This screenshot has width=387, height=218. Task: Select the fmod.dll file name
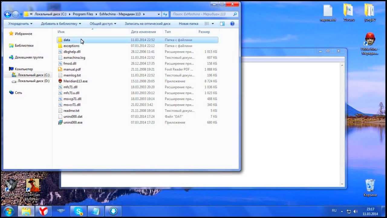(x=70, y=64)
